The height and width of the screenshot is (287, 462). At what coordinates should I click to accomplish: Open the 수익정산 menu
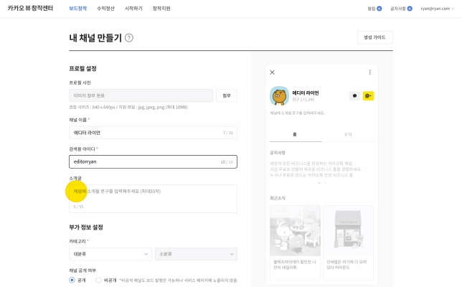[x=105, y=9]
